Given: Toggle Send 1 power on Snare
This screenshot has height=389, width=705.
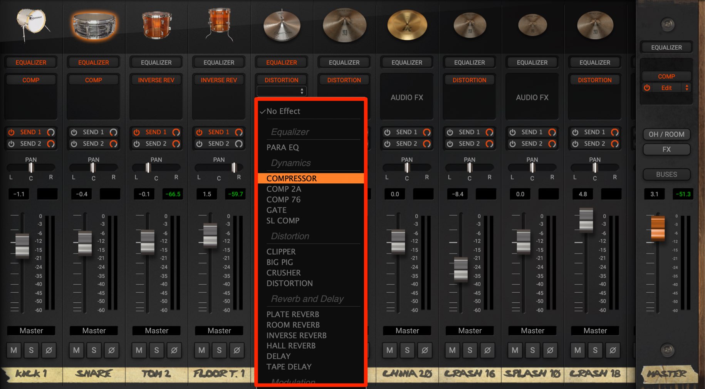Looking at the screenshot, I should pyautogui.click(x=74, y=132).
